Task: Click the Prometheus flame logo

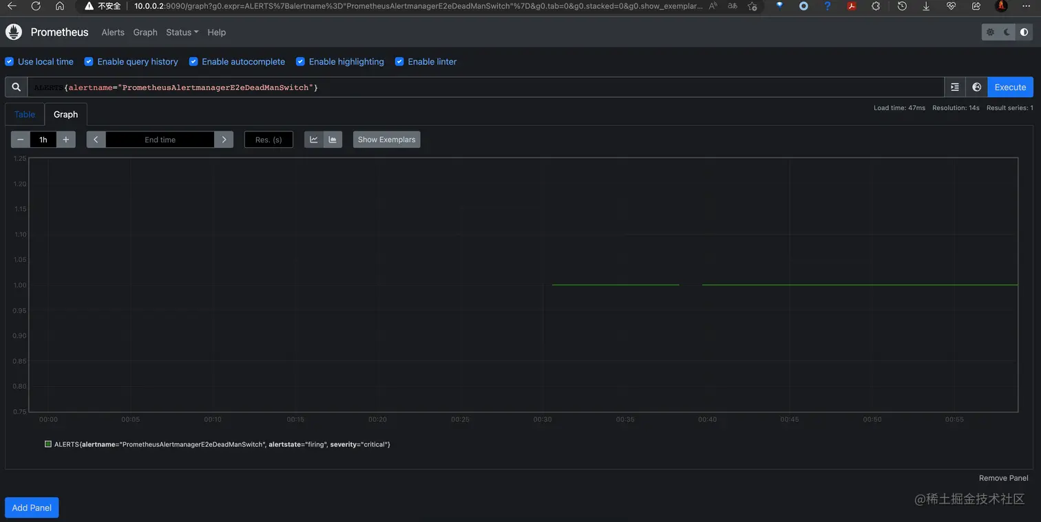Action: pyautogui.click(x=14, y=32)
